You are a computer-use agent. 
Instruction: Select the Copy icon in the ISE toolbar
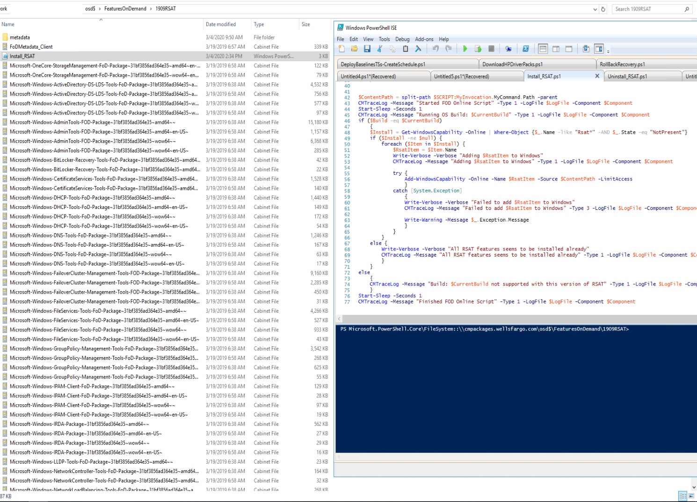(392, 49)
